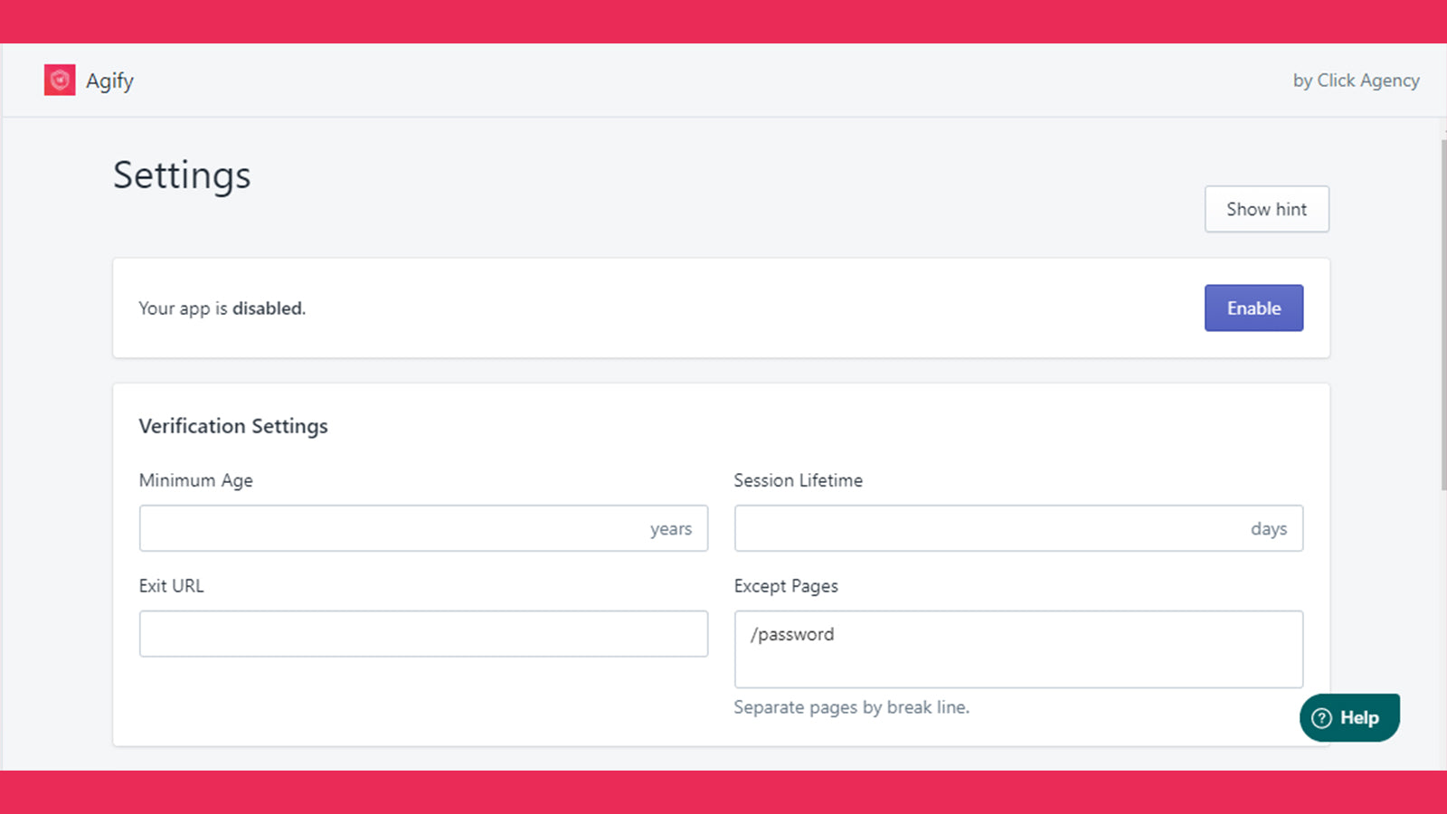Focus the Session Lifetime days field
The width and height of the screenshot is (1447, 814).
(1018, 528)
